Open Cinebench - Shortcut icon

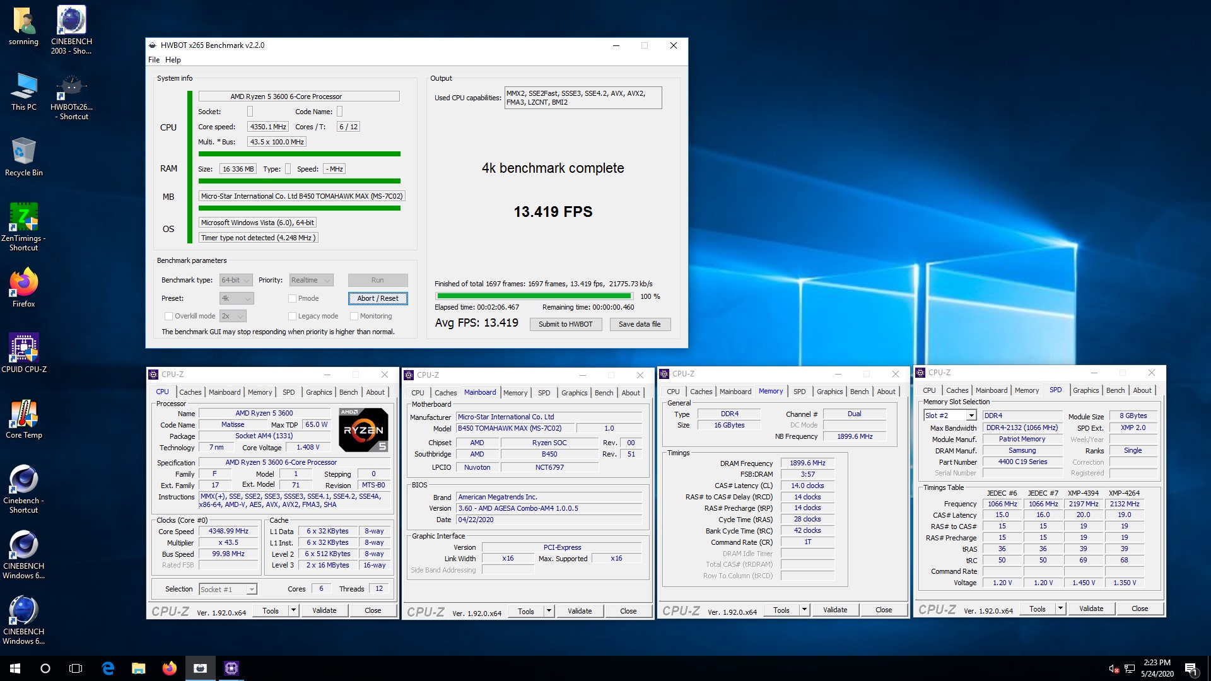tap(23, 489)
